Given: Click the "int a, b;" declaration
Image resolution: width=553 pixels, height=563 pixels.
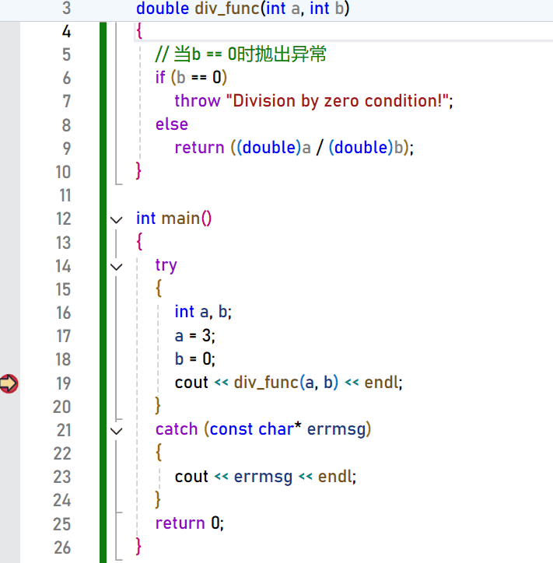Looking at the screenshot, I should pos(203,312).
